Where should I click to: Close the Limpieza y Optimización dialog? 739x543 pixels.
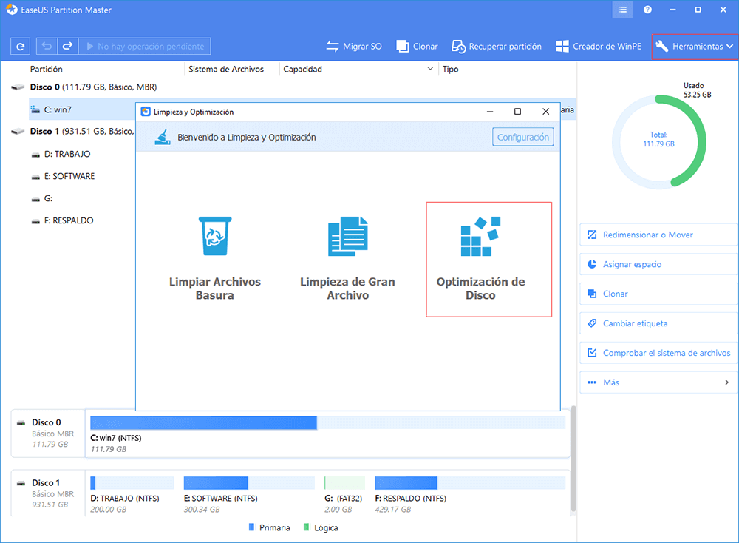tap(546, 112)
